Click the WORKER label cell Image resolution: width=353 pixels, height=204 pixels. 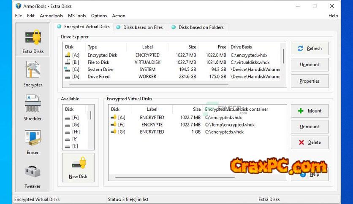pyautogui.click(x=147, y=77)
